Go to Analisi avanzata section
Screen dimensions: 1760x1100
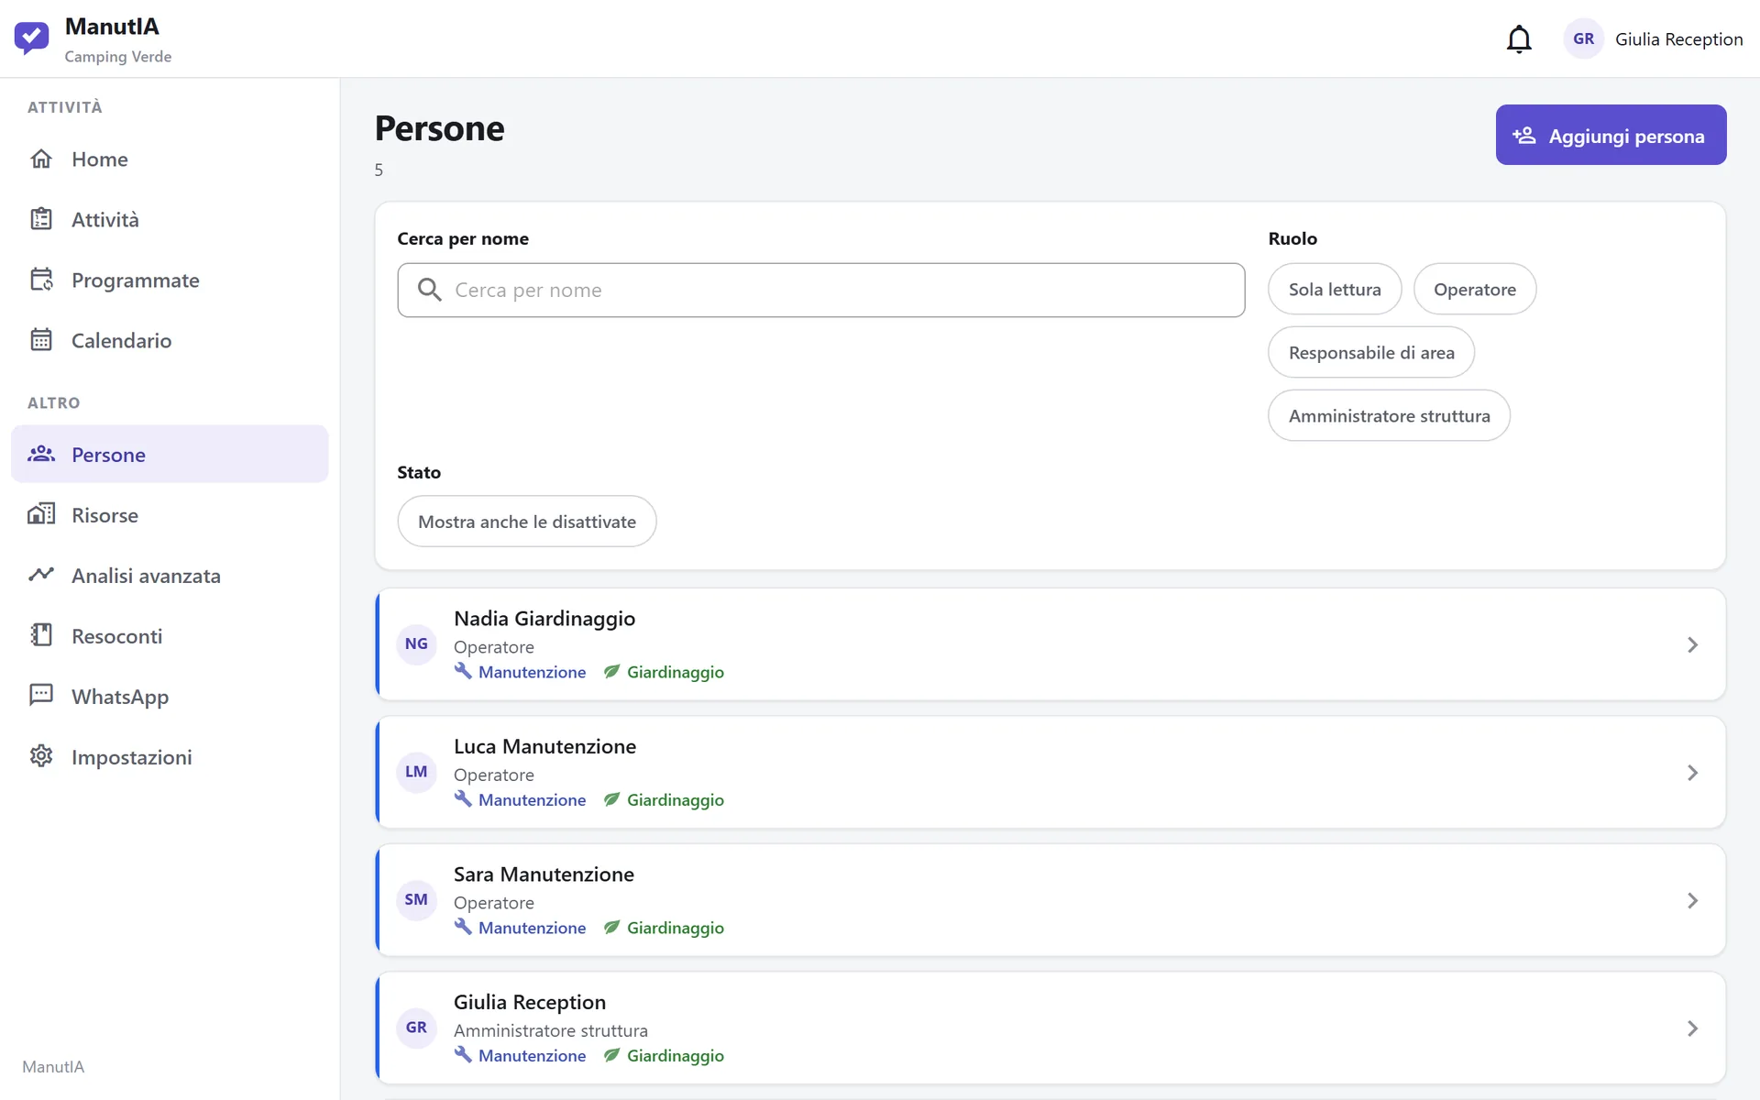[170, 575]
